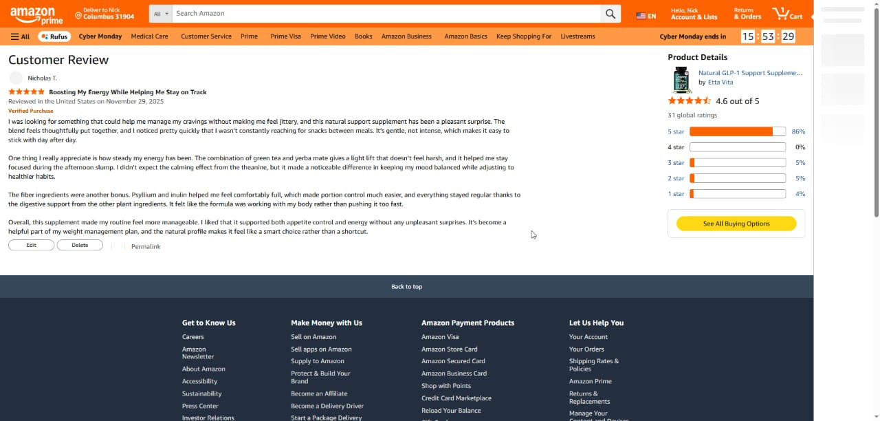Open Amazon Business nav item
The height and width of the screenshot is (421, 880).
(406, 36)
